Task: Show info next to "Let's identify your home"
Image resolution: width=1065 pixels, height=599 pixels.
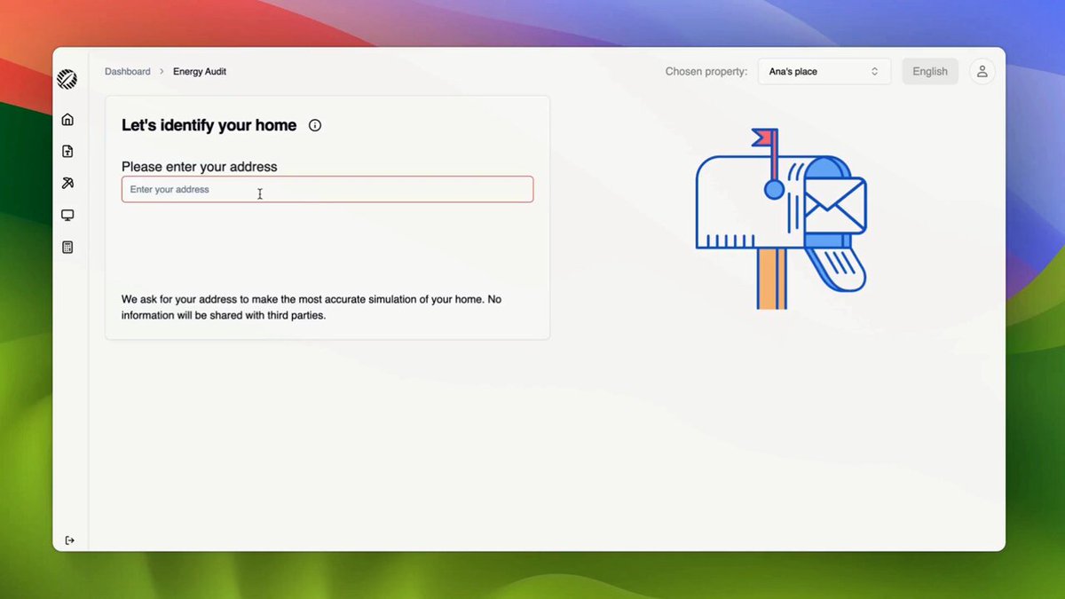Action: [x=315, y=125]
